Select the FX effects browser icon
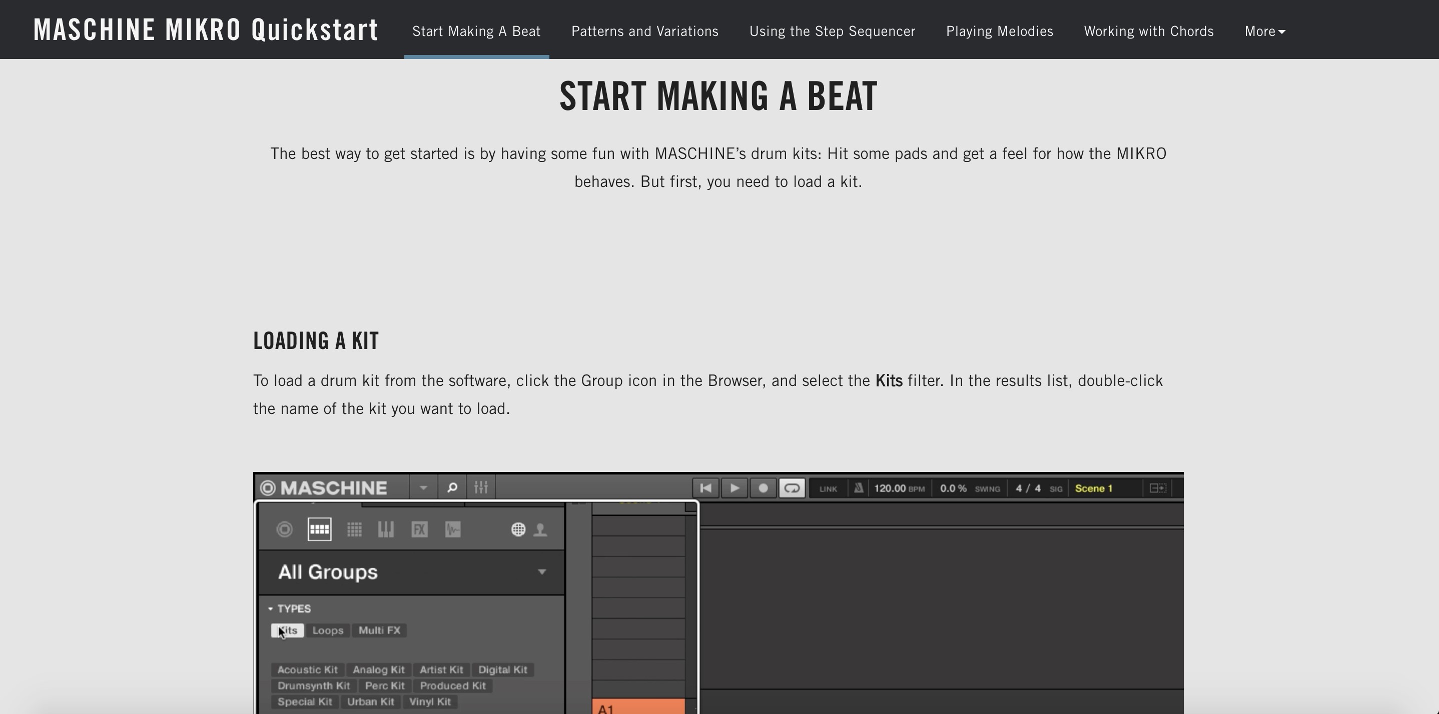Screen dimensions: 1439x714 click(419, 529)
